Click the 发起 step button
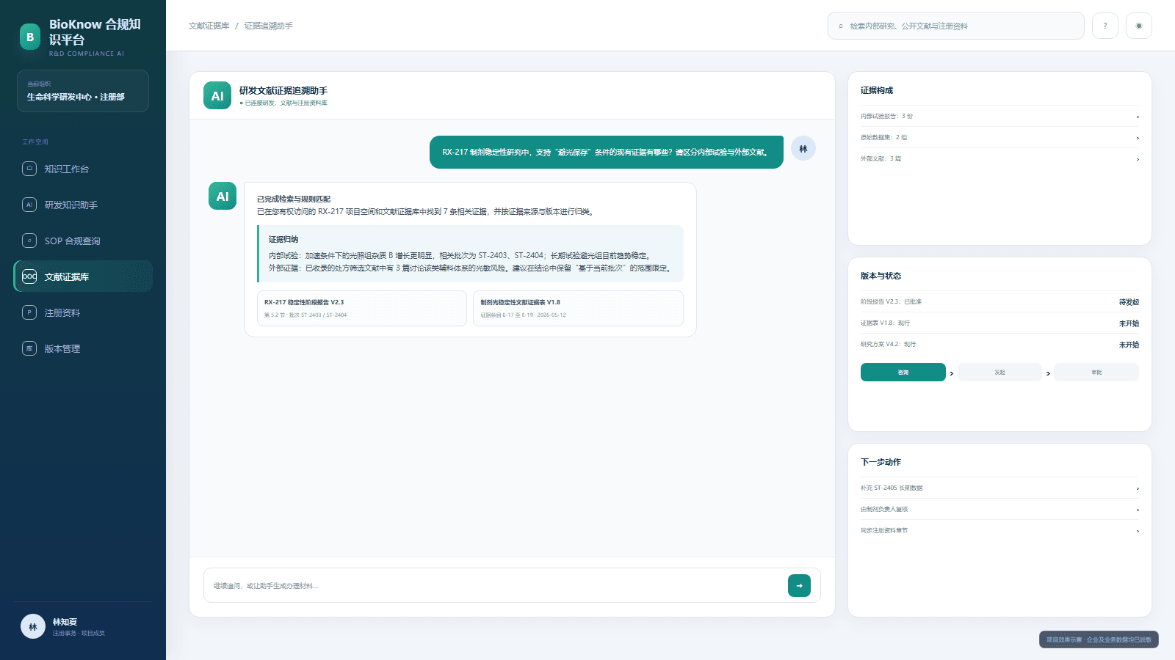1175x660 pixels. (x=999, y=372)
